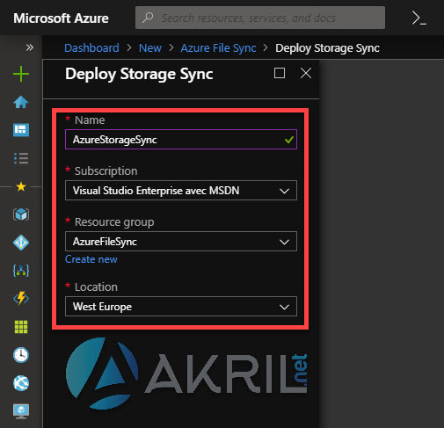This screenshot has width=444, height=428.
Task: Click the Create new resource group link
Action: coord(91,259)
